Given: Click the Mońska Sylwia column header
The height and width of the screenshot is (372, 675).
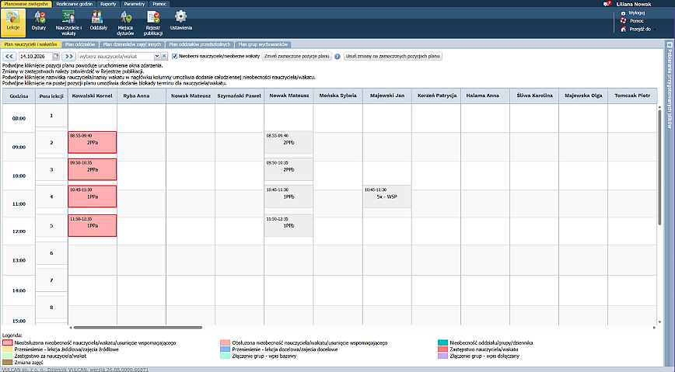Looking at the screenshot, I should 338,96.
